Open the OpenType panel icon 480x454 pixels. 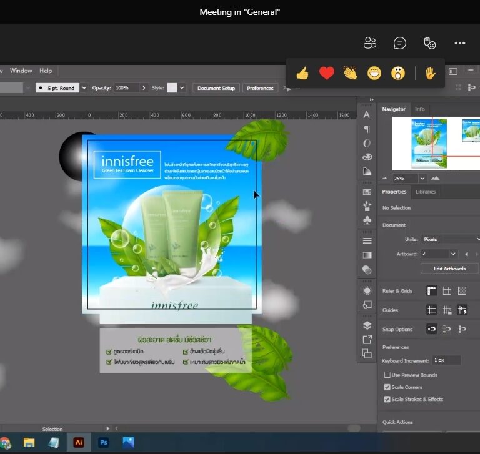coord(367,143)
